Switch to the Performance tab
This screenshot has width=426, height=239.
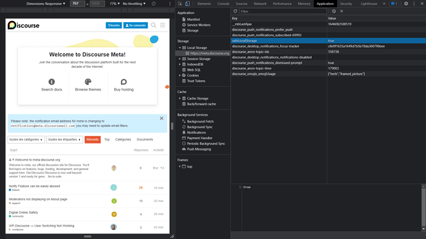tap(282, 4)
